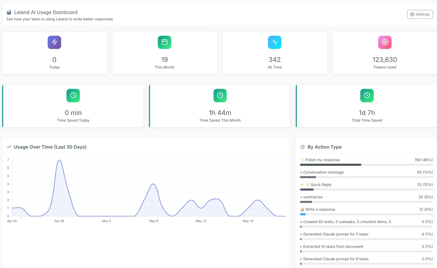Click the '30 (9%)' count

pos(426,197)
